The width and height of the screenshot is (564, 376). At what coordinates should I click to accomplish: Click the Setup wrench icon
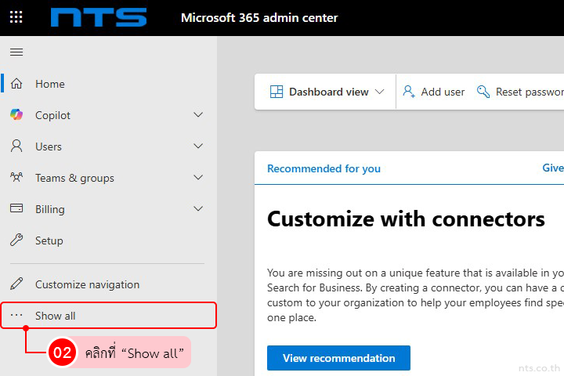point(16,240)
